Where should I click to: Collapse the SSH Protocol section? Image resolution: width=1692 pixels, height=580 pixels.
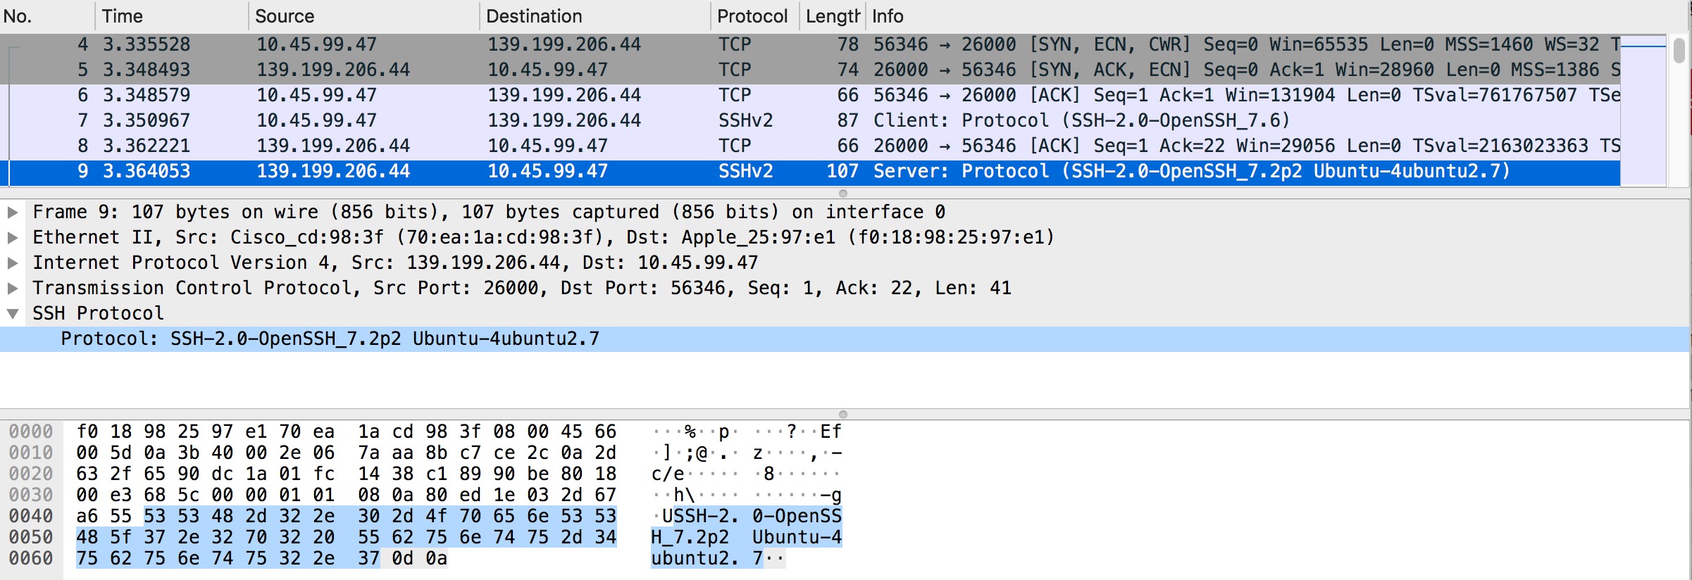[x=13, y=313]
